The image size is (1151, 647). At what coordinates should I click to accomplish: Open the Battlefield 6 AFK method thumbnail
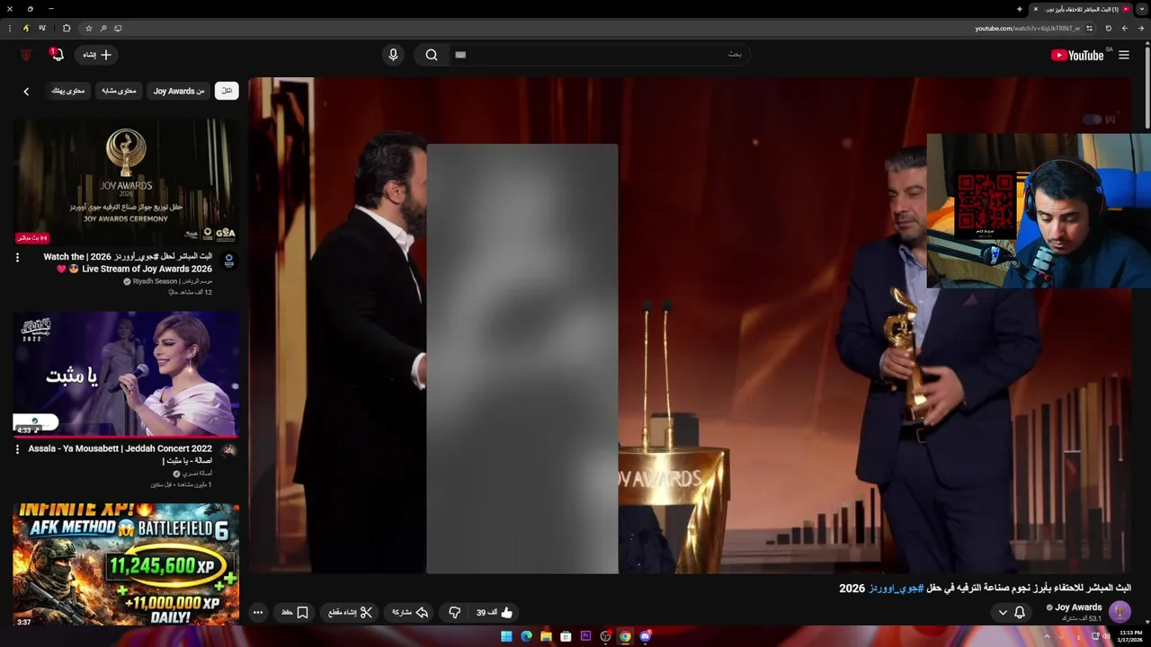(126, 564)
